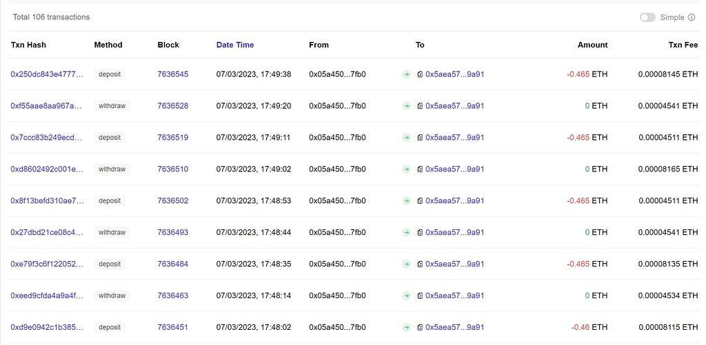Toggle the Simple view switch
The width and height of the screenshot is (706, 345).
[647, 17]
